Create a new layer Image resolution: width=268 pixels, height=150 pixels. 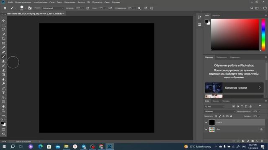click(257, 141)
